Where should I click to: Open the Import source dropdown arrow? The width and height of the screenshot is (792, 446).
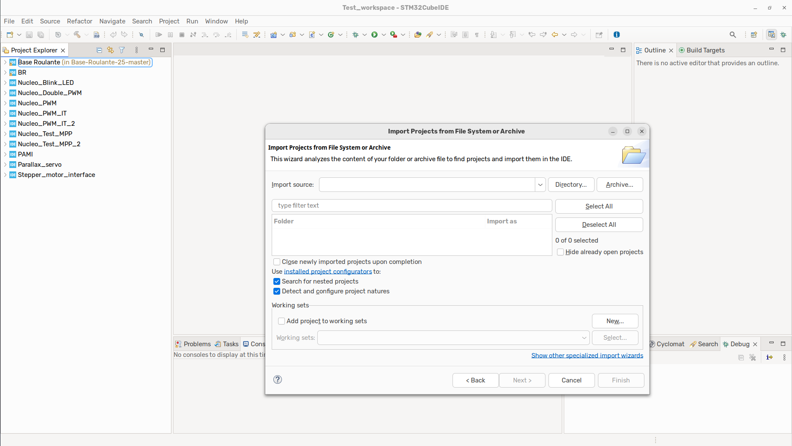(540, 185)
